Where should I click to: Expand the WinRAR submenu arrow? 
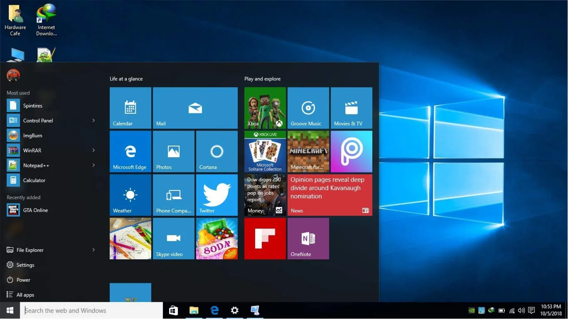click(x=93, y=151)
